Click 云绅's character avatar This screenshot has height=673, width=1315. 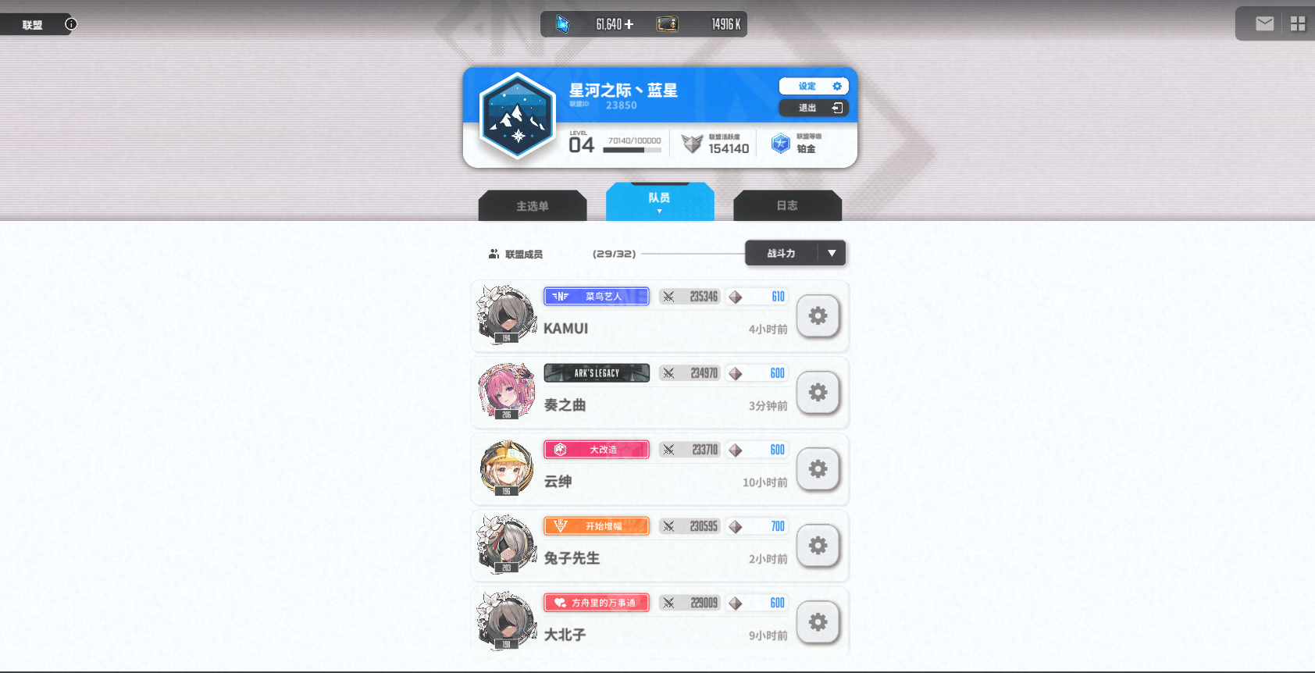(507, 468)
